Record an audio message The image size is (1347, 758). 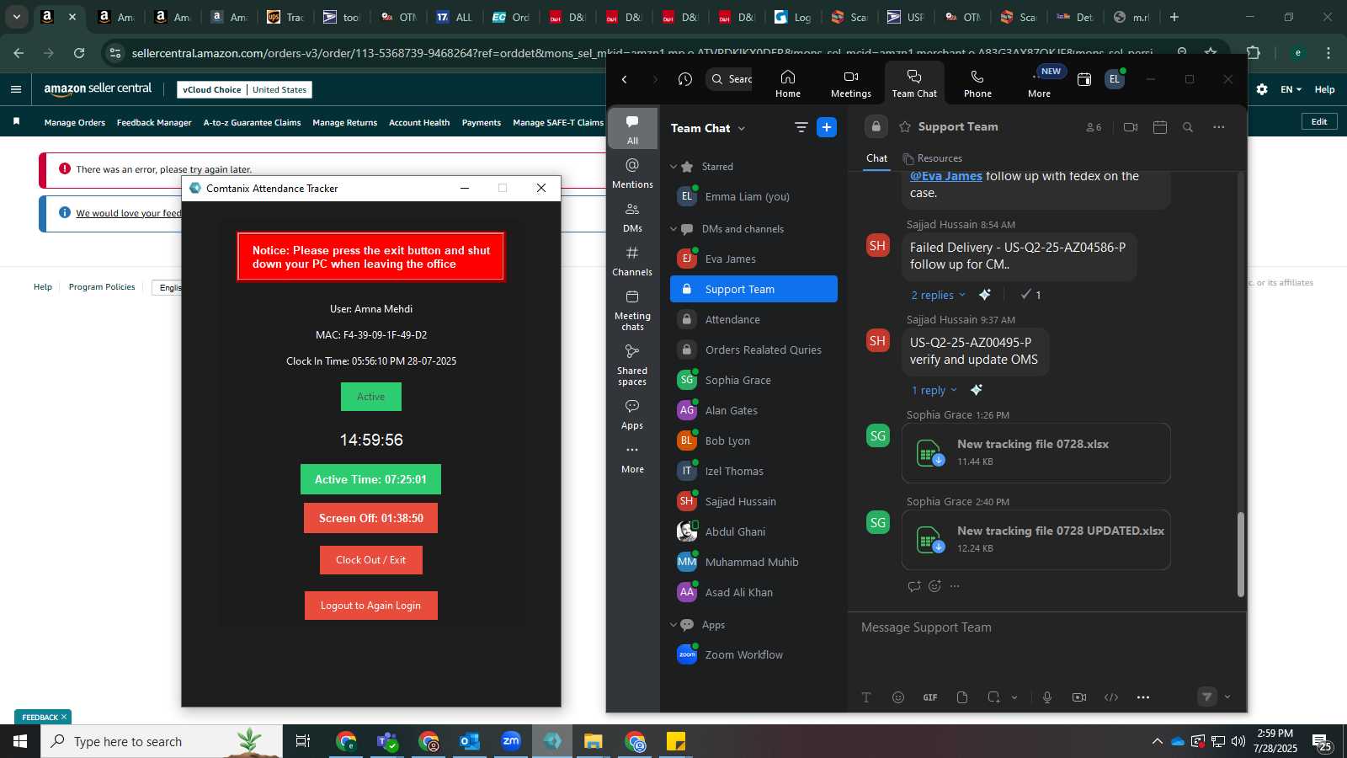1047,697
